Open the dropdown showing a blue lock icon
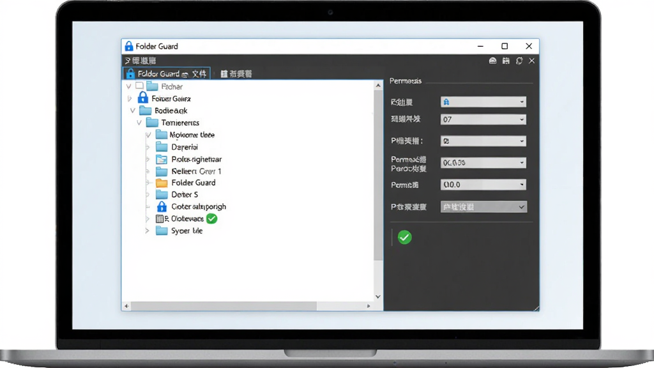Viewport: 654px width, 368px height. pyautogui.click(x=483, y=102)
